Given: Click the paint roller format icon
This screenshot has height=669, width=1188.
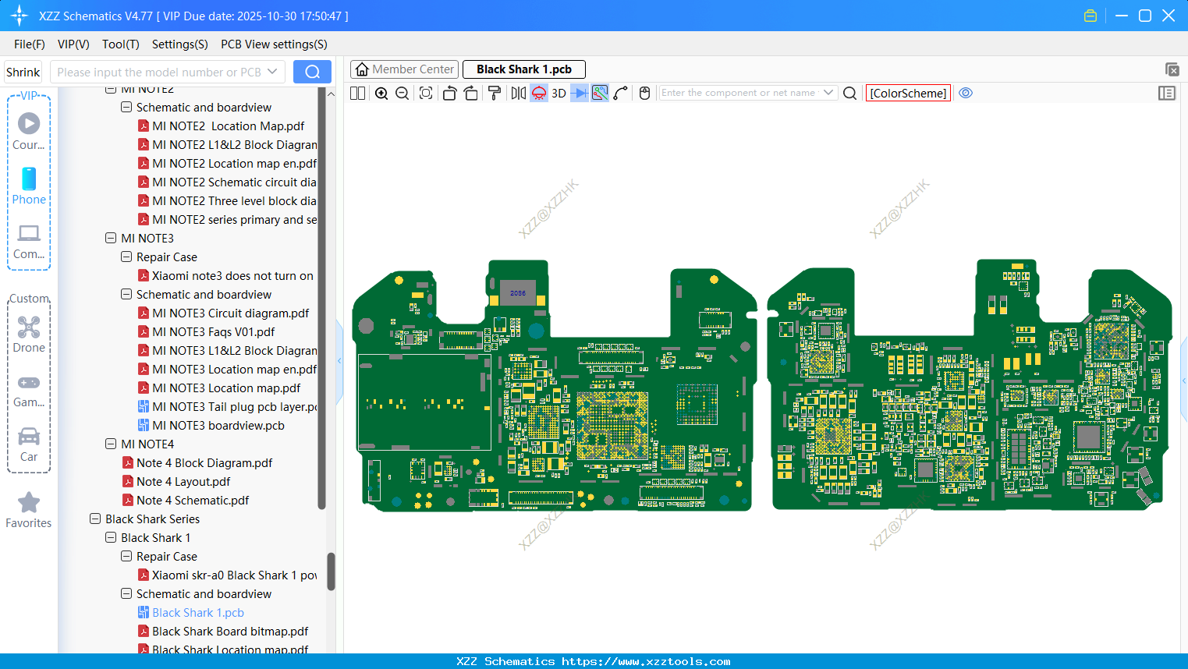Looking at the screenshot, I should tap(495, 94).
